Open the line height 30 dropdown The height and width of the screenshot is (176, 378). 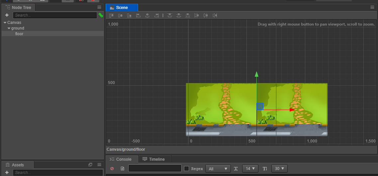[x=279, y=168]
